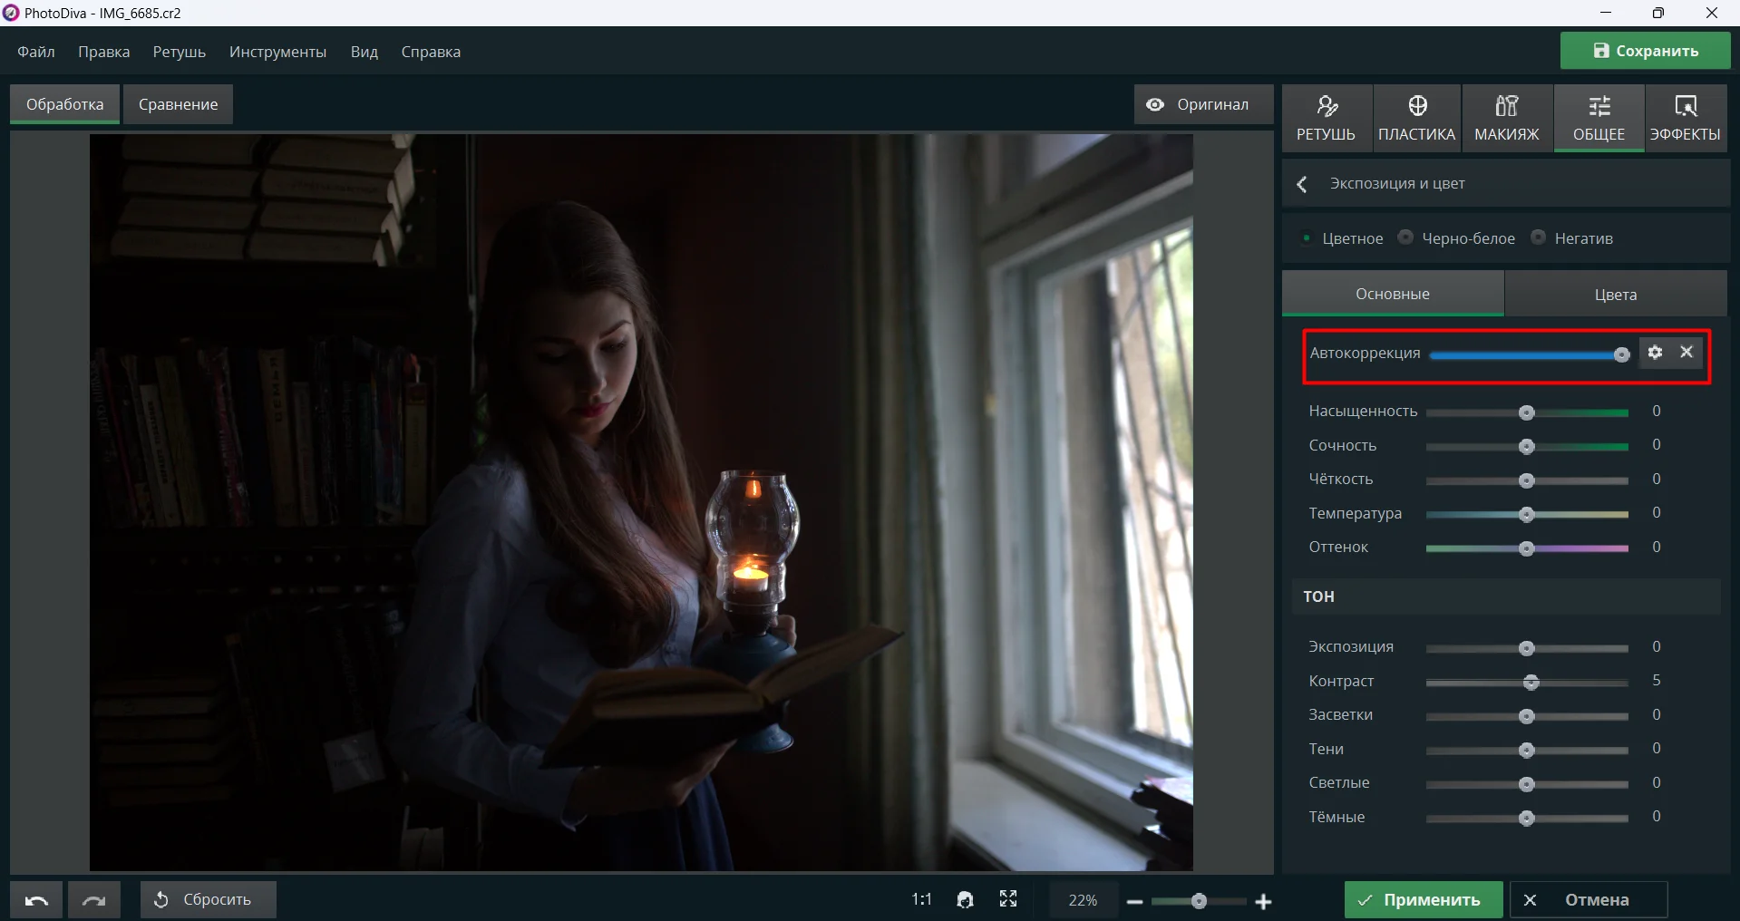Click the face-fit view icon

(x=965, y=899)
